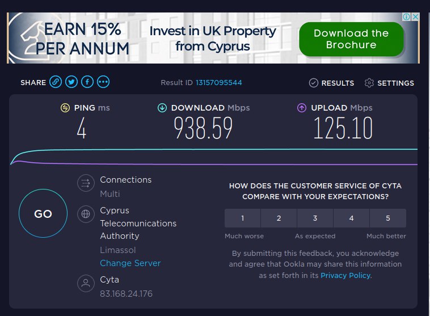Open the Settings gear icon
Image resolution: width=430 pixels, height=316 pixels.
[369, 83]
